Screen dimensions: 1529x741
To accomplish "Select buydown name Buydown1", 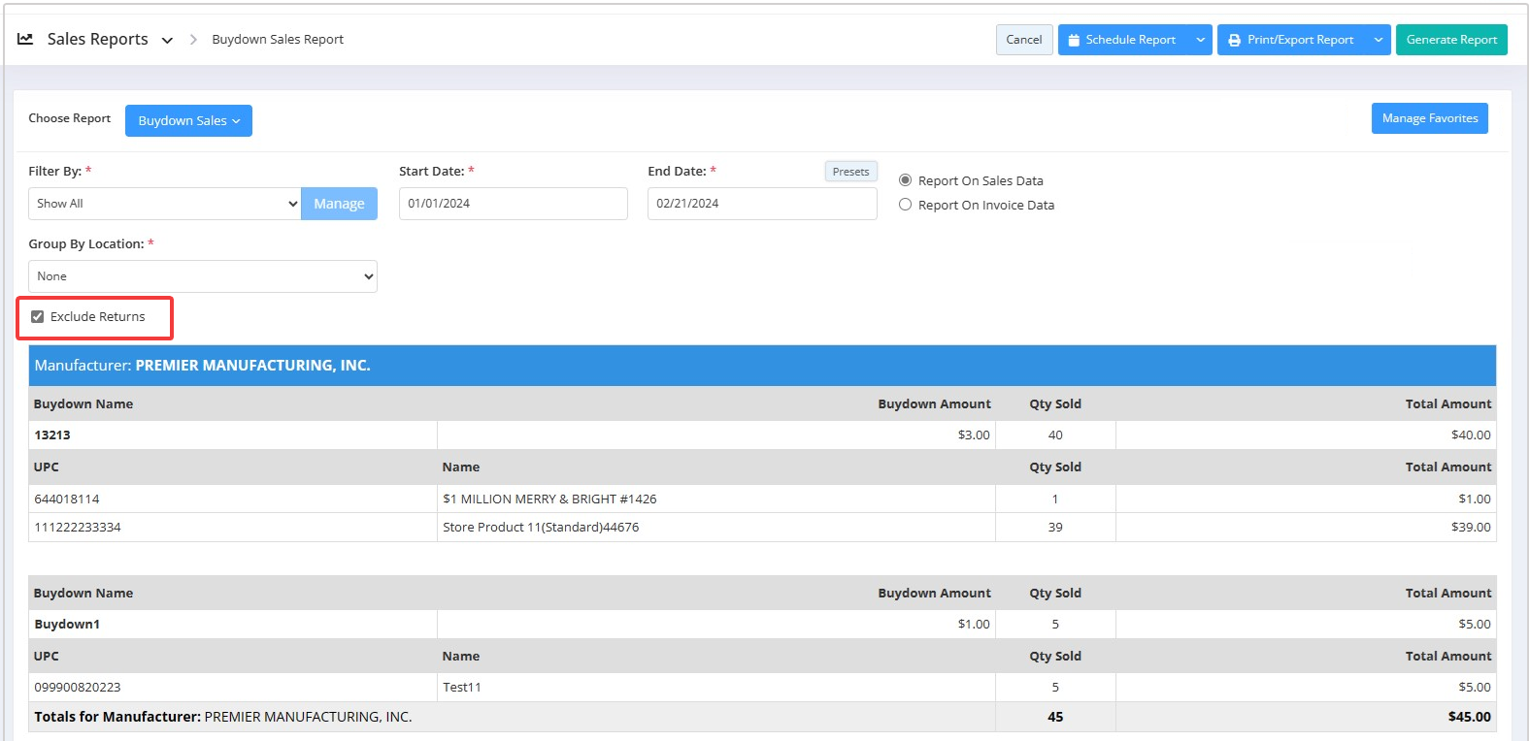I will click(67, 625).
